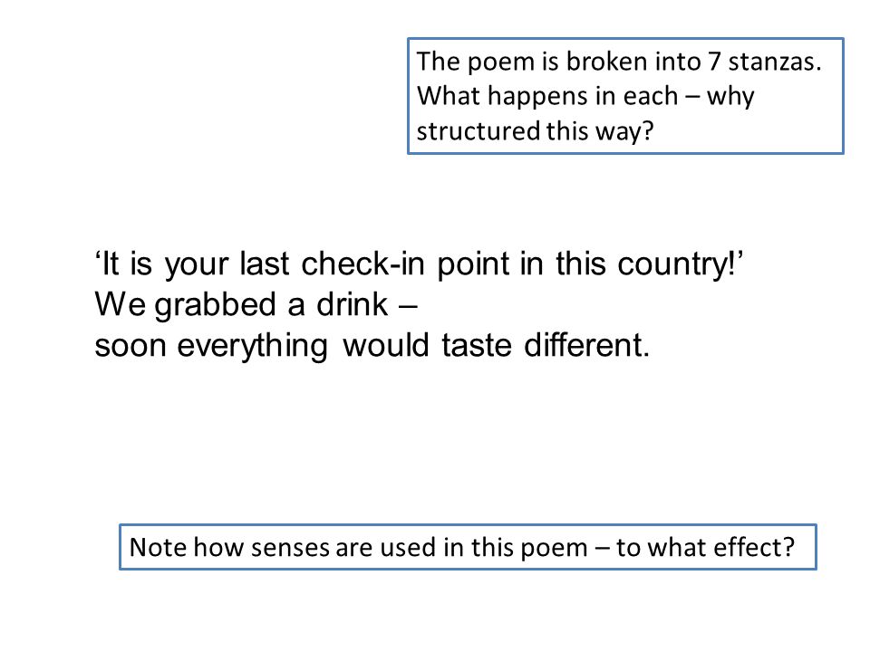The image size is (870, 652).
Task: Click the word 'different.' ending the stanza
Action: [x=586, y=346]
